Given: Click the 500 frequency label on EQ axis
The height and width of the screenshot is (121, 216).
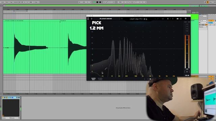Looking at the screenshot, I should point(136,76).
